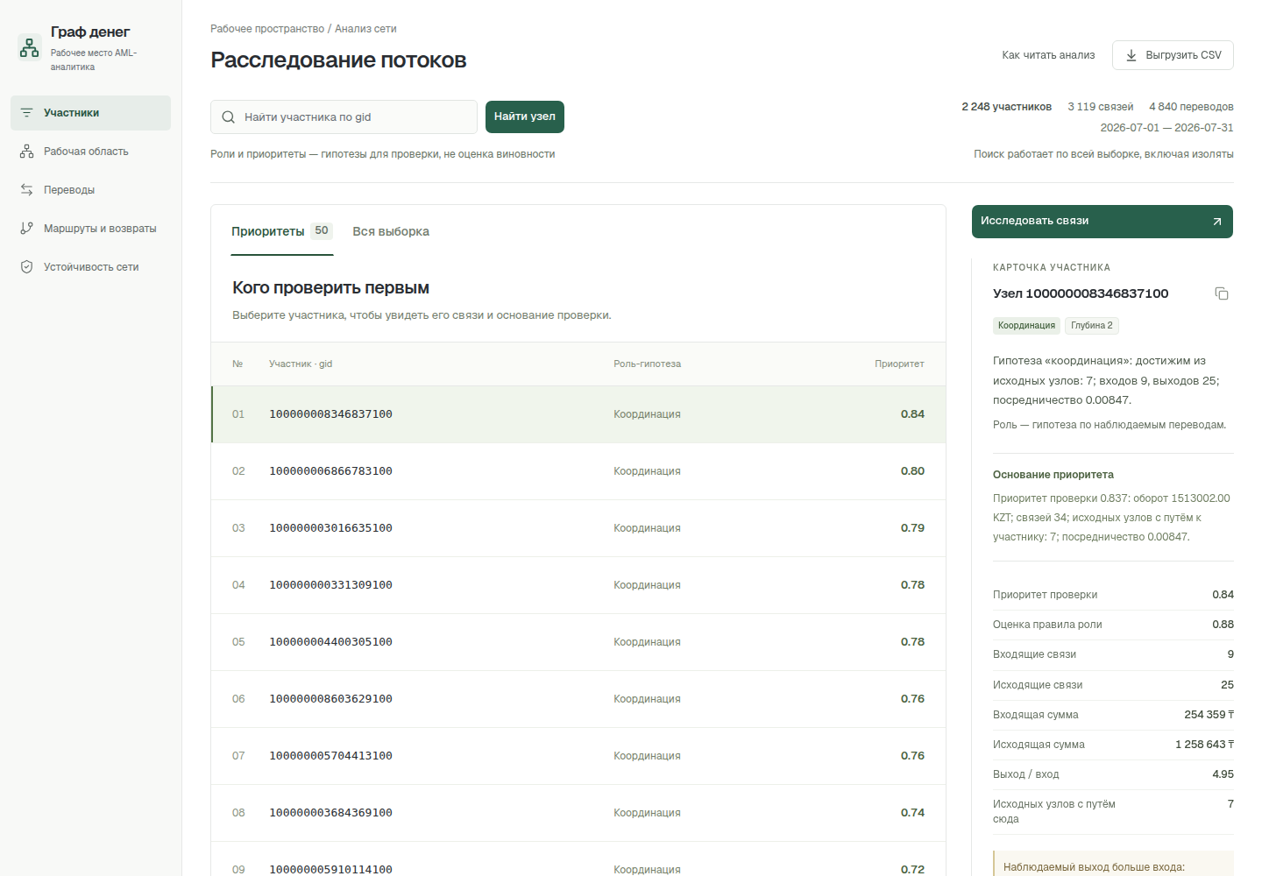Click the filter icon beside Участники

[x=26, y=113]
